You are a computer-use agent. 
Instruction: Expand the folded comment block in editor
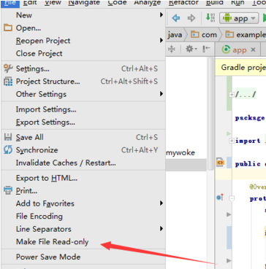[232, 95]
